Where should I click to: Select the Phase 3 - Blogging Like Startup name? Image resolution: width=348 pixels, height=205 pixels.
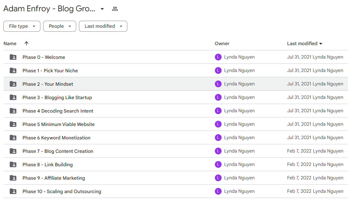pyautogui.click(x=57, y=98)
